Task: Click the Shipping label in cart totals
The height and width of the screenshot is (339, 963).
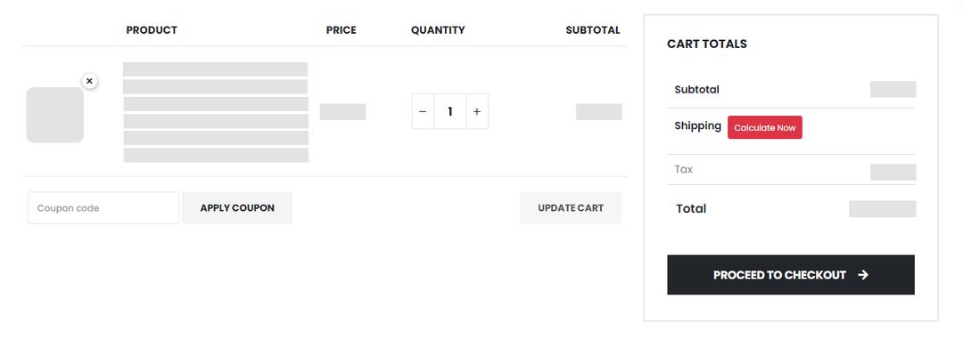Action: (697, 125)
